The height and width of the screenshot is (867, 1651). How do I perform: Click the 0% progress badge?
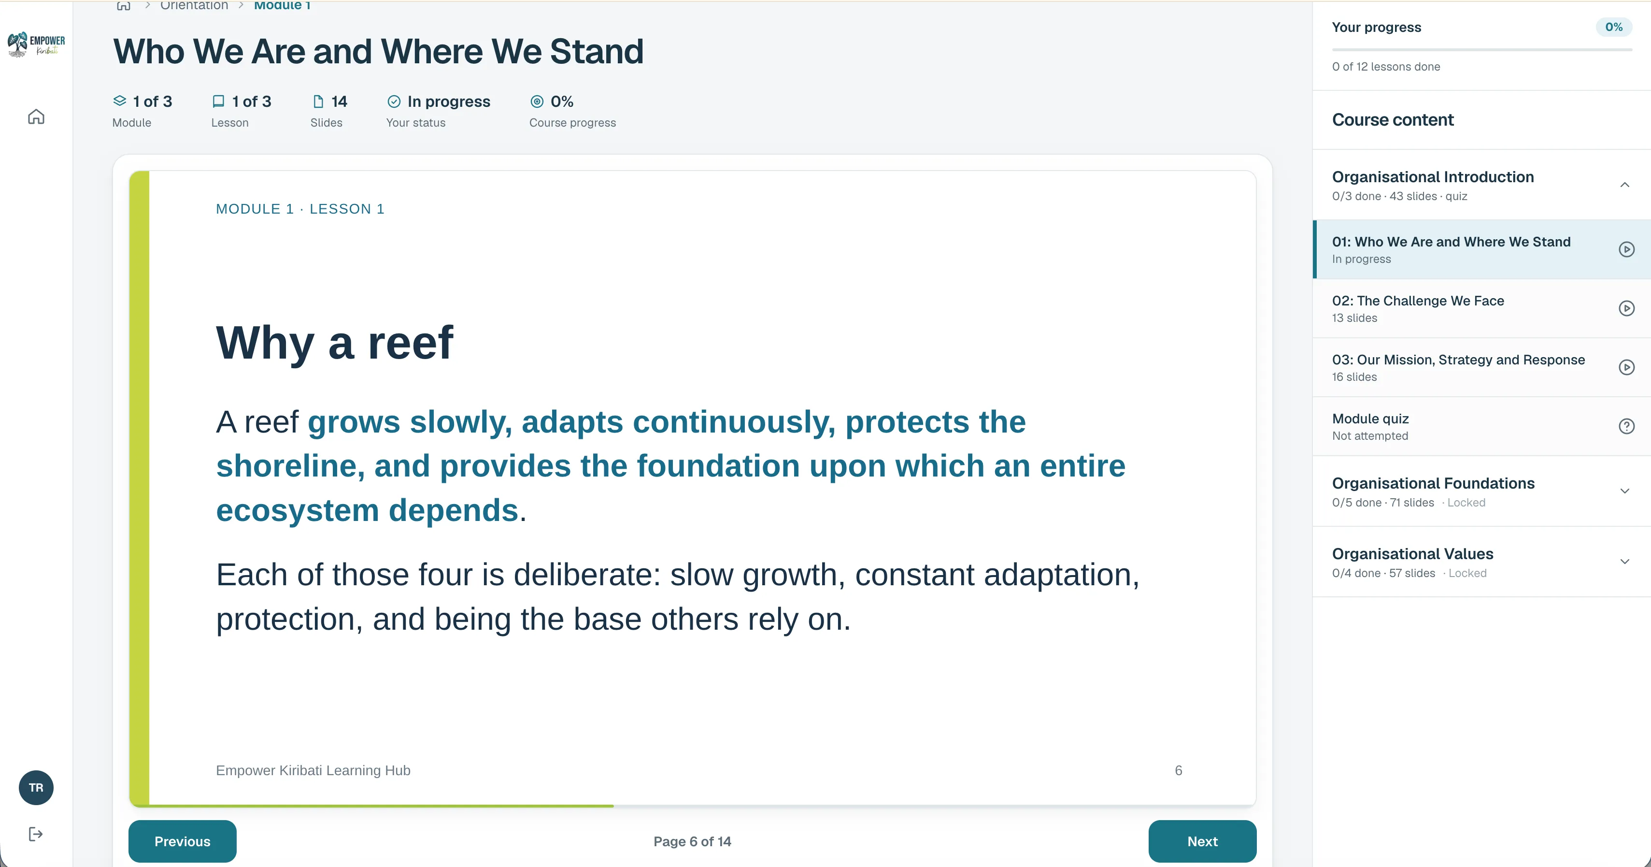(x=1613, y=27)
